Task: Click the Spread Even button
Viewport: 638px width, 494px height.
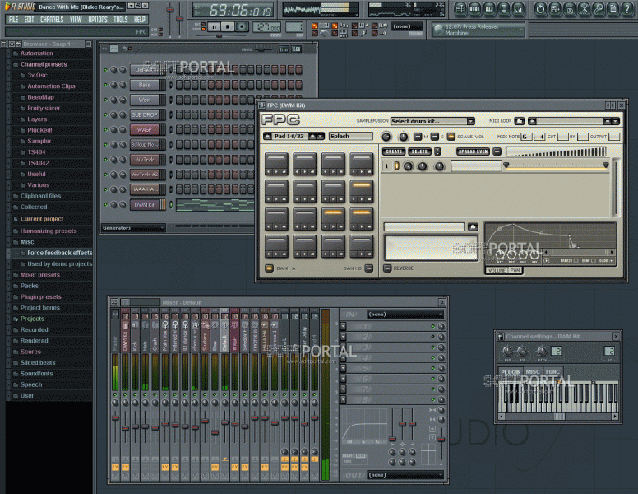Action: coord(472,151)
